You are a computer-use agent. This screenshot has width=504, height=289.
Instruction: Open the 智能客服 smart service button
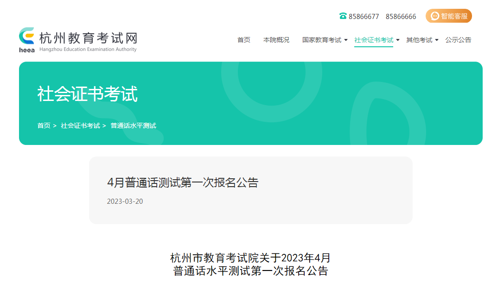pyautogui.click(x=449, y=16)
